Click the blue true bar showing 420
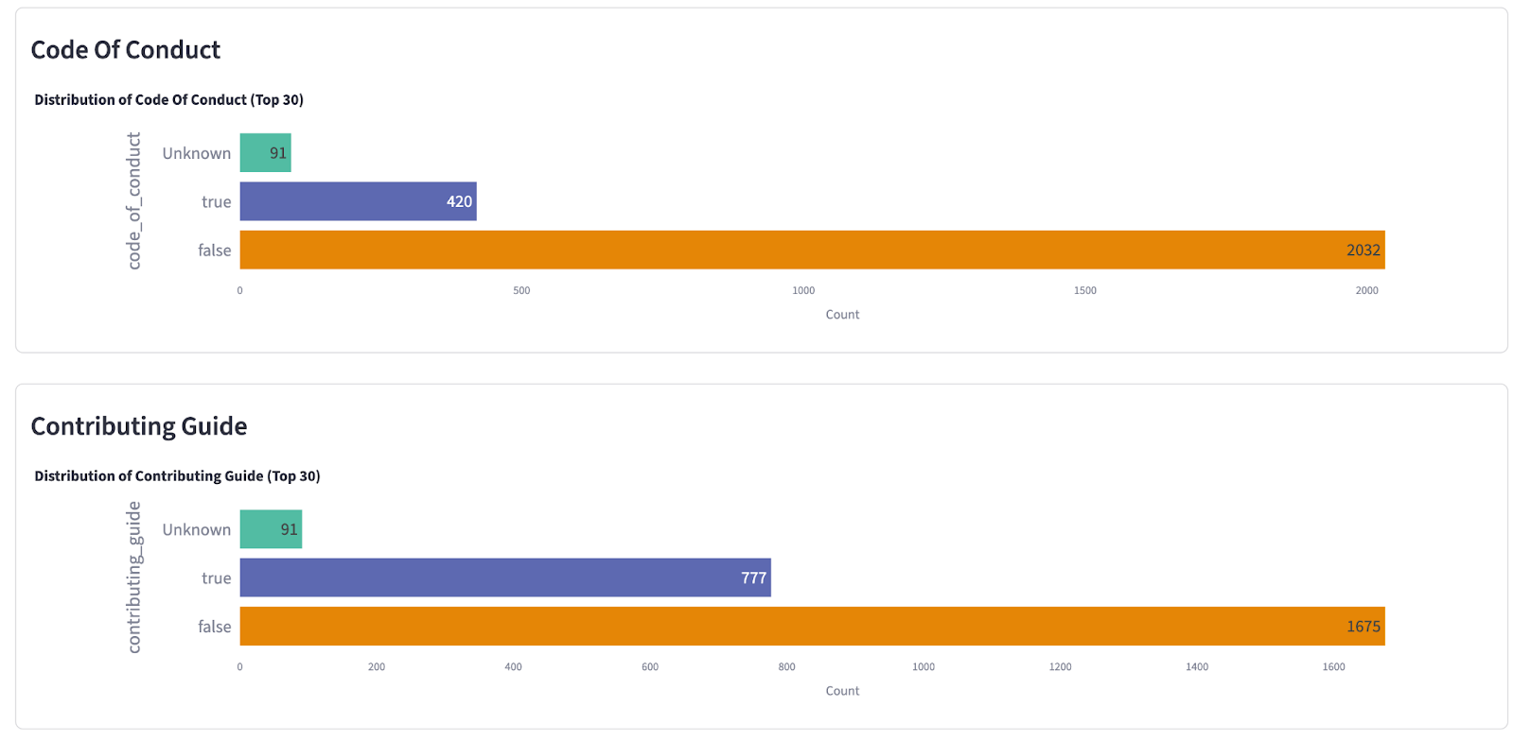Image resolution: width=1514 pixels, height=741 pixels. (358, 201)
